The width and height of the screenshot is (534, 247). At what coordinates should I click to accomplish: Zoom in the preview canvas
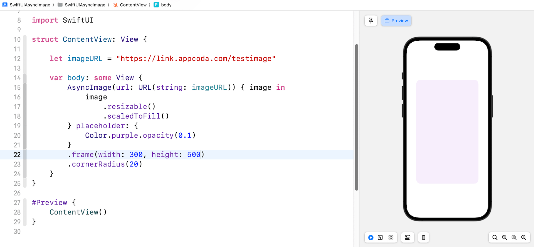524,238
